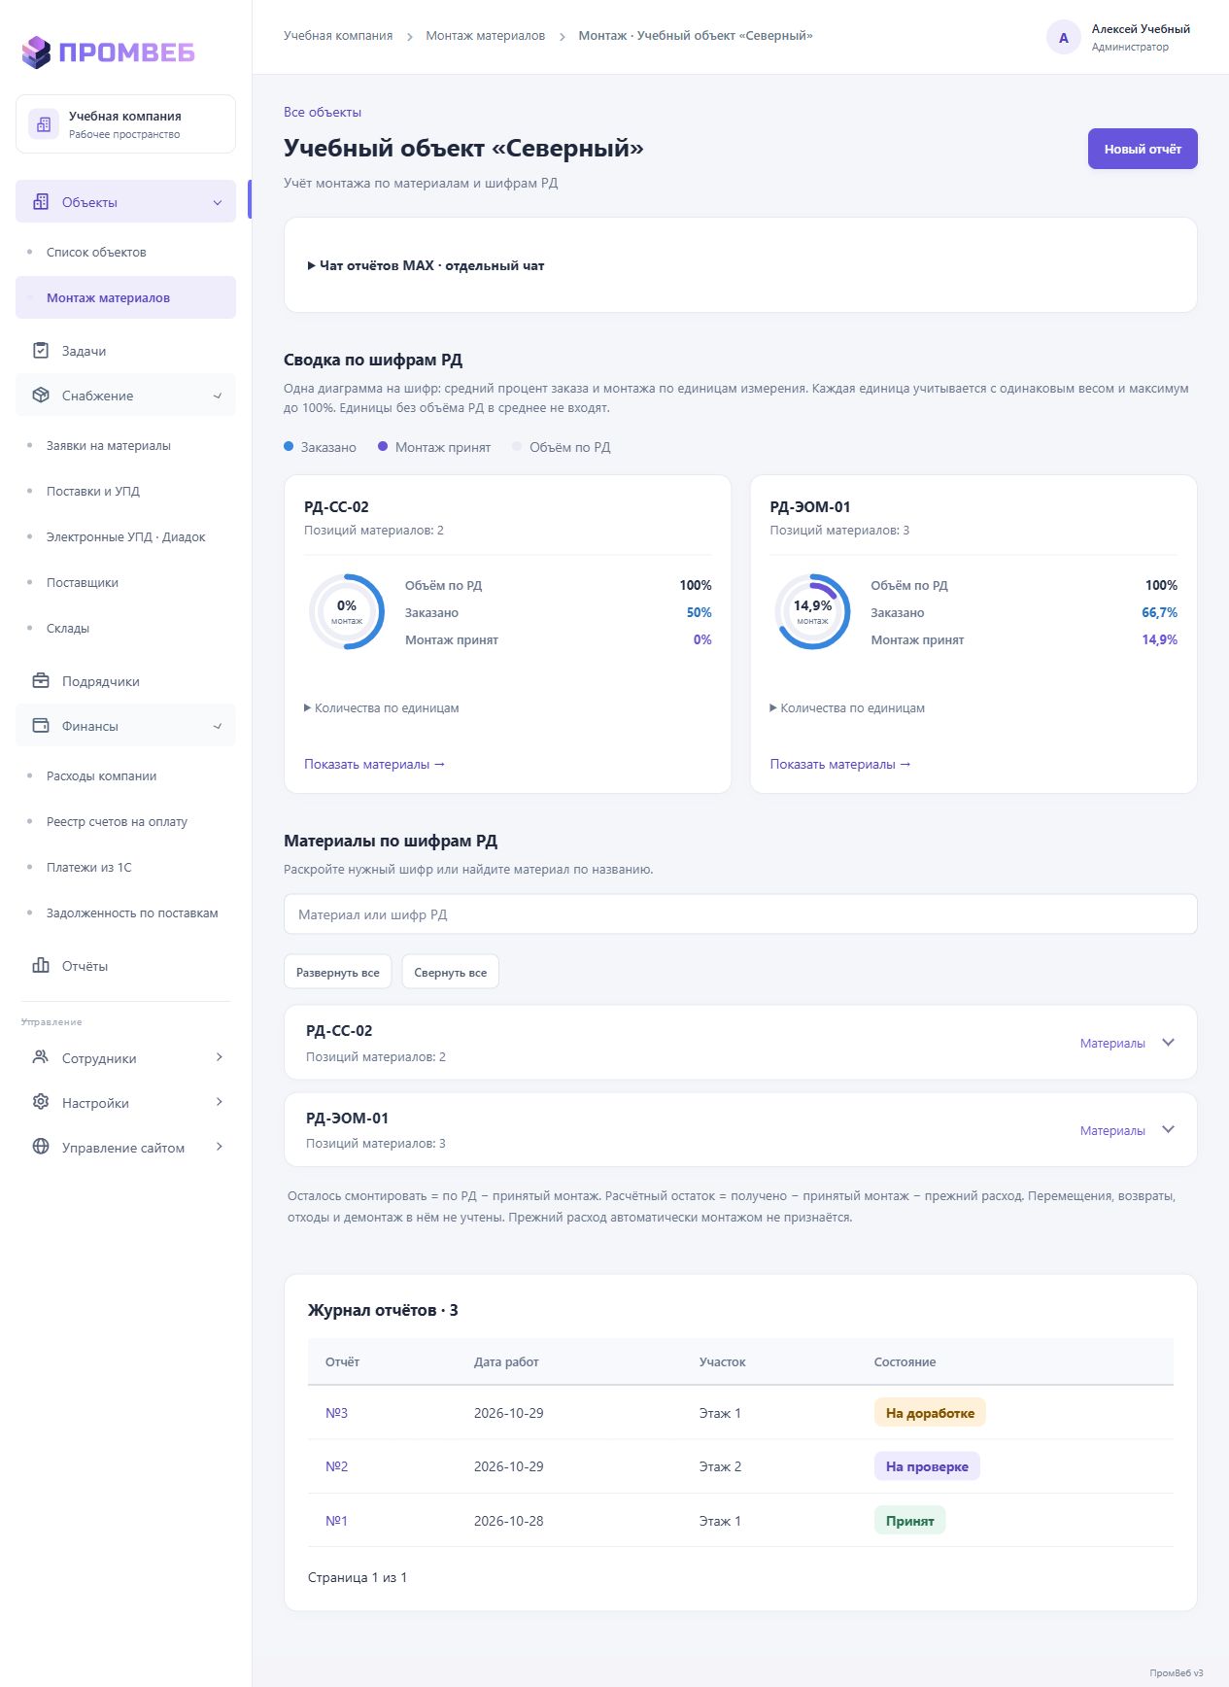Click Показать материалы in РД-ЭОМ-01 card
The width and height of the screenshot is (1229, 1687).
[x=840, y=765]
